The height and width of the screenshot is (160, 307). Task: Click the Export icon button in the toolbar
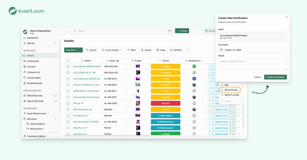click(146, 50)
